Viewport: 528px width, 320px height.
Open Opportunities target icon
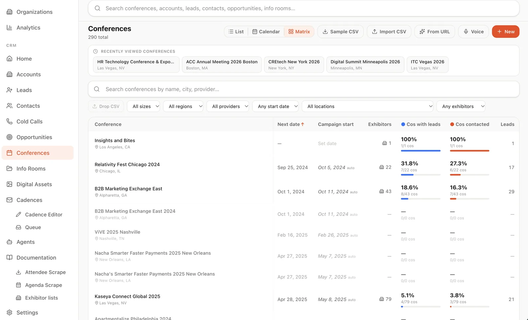point(10,137)
